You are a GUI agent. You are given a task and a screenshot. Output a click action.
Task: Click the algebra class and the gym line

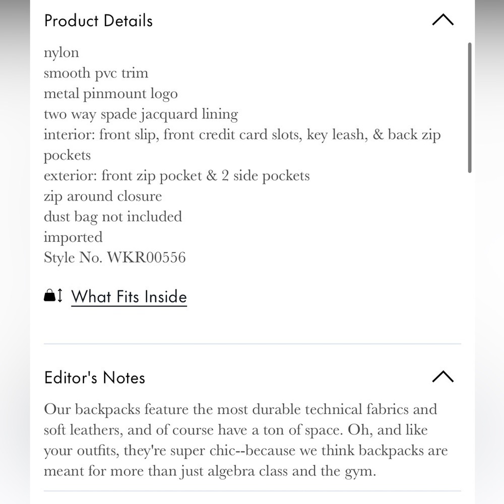click(210, 471)
